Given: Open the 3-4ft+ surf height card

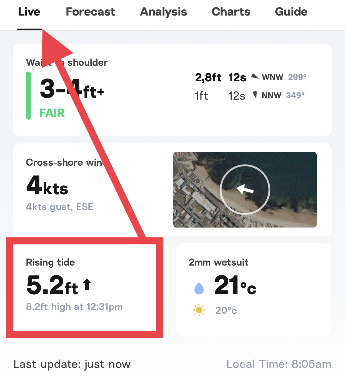Looking at the screenshot, I should [172, 90].
